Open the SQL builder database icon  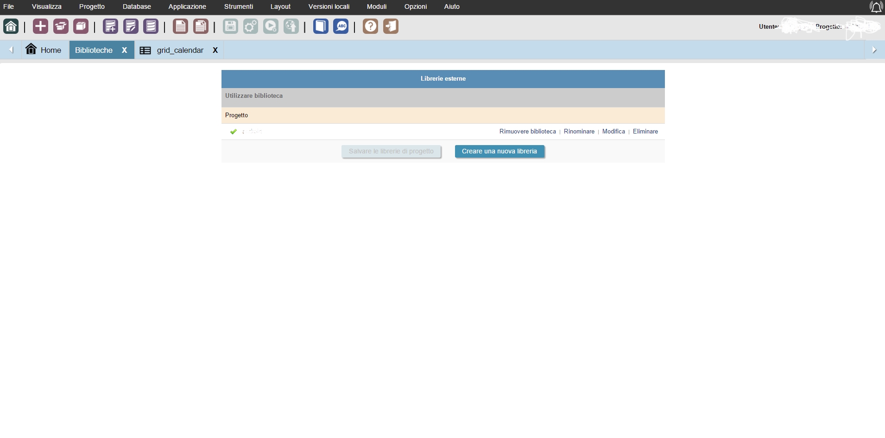click(x=151, y=26)
